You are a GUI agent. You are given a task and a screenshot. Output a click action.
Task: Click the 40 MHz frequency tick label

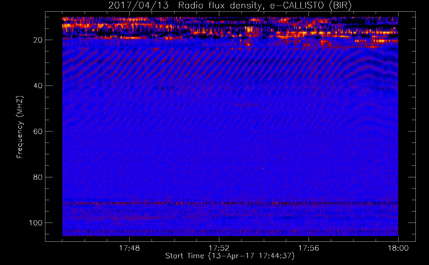tap(38, 86)
